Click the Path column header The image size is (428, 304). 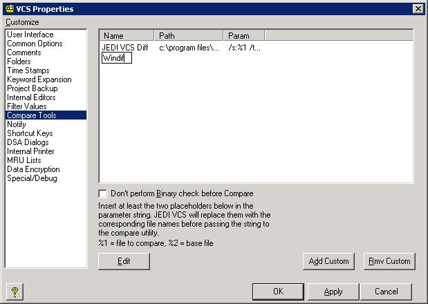tap(189, 36)
